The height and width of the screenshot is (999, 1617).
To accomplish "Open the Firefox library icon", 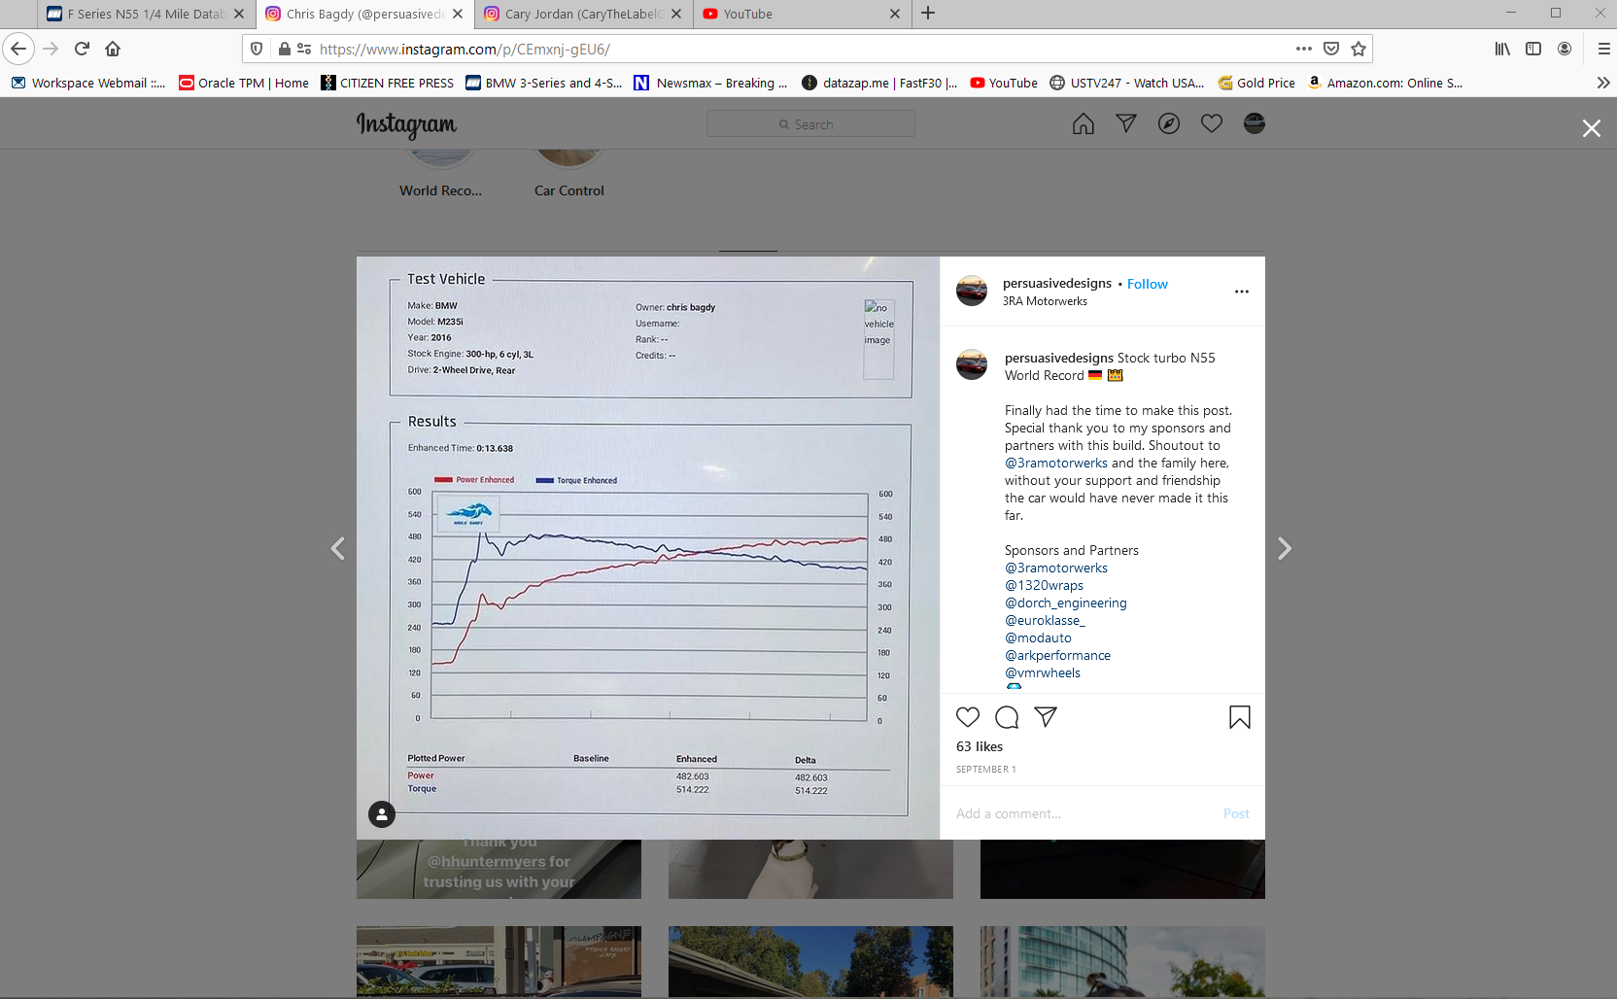I will (1502, 49).
